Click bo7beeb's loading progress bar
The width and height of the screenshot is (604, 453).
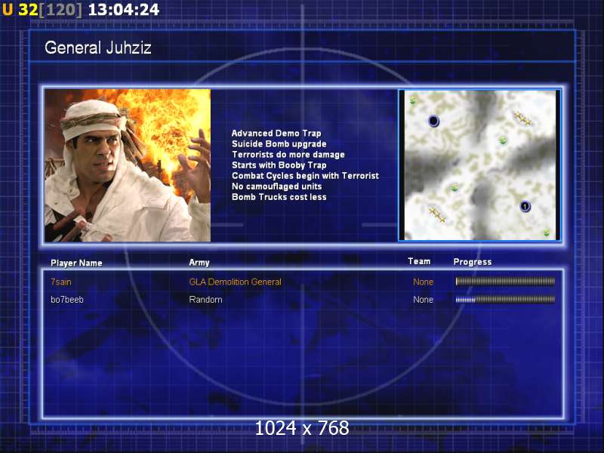(505, 299)
